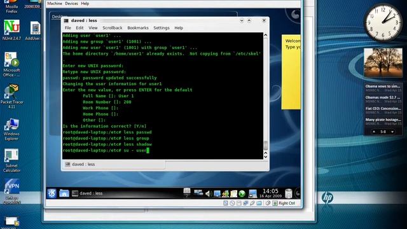
Task: Click the feed gadget next-headlines down arrow
Action: [x=392, y=132]
